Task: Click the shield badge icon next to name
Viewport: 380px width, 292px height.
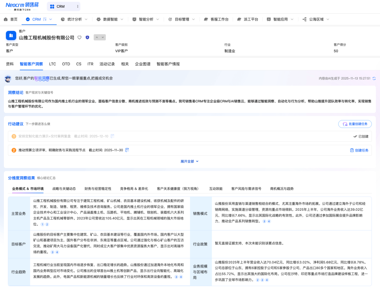Action: tap(88, 38)
